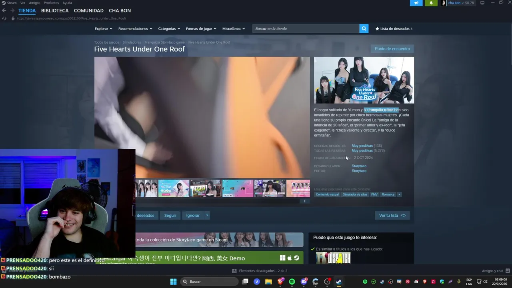The width and height of the screenshot is (512, 288).
Task: Expand more tags with plus button
Action: tap(399, 194)
